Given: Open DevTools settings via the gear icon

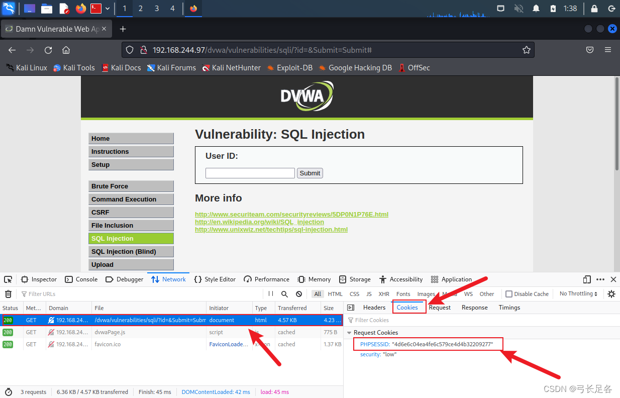Looking at the screenshot, I should coord(611,293).
